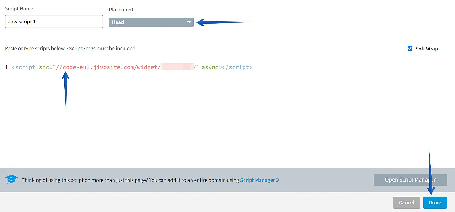Click the Script Name label
Viewport: 455px width, 212px height.
[x=19, y=9]
